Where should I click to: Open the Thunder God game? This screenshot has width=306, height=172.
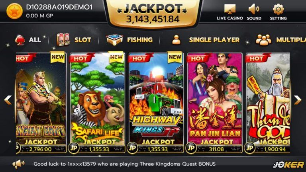tap(268, 103)
